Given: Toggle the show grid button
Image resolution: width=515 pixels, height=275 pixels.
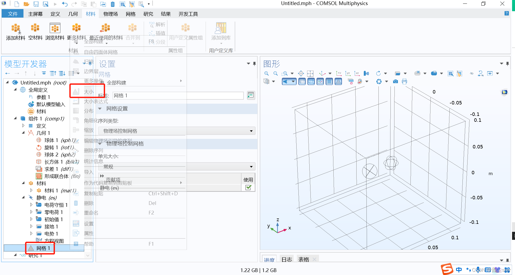Looking at the screenshot, I should click(x=329, y=81).
